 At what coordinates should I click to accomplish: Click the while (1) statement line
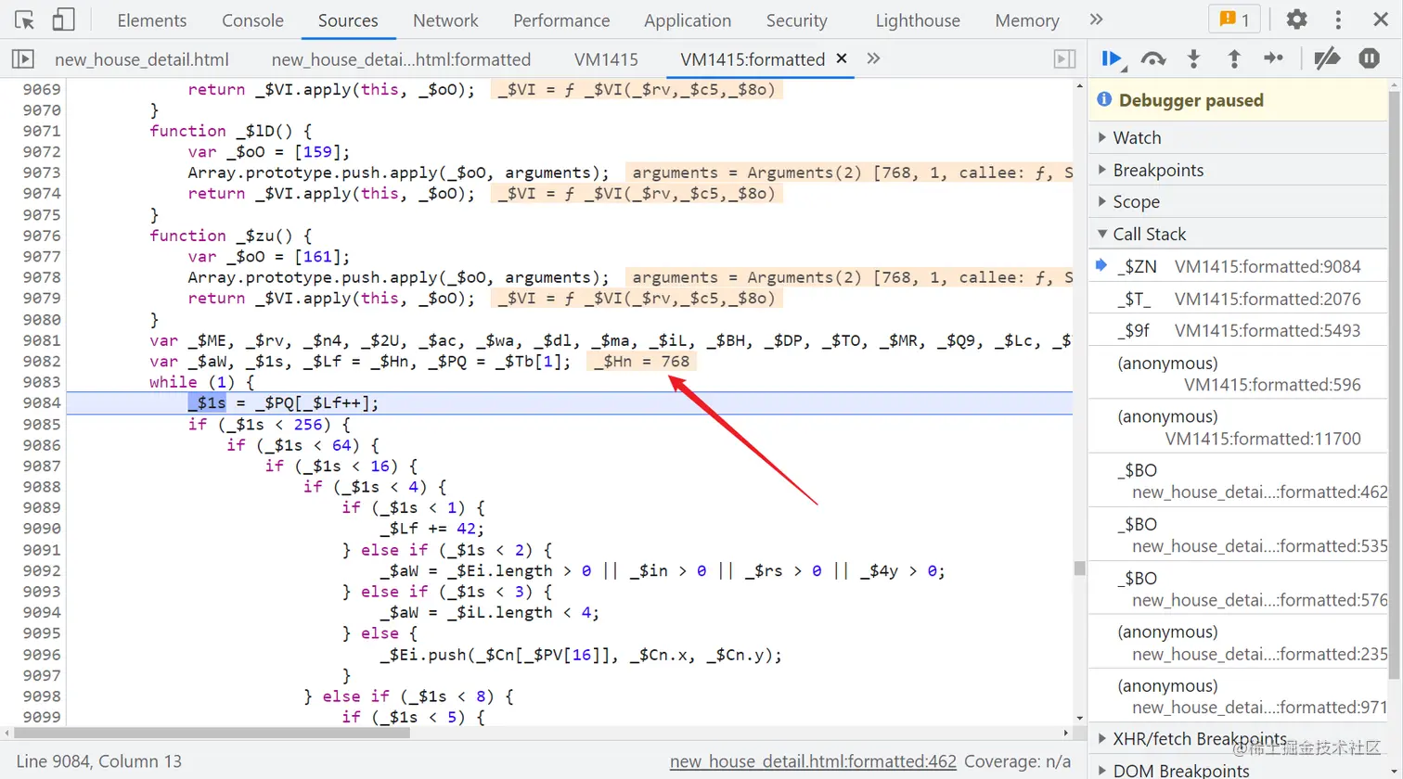coord(201,382)
